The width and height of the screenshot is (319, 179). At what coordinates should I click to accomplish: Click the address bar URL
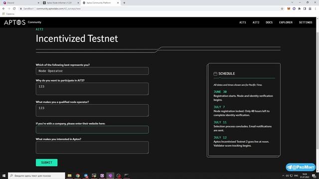point(59,9)
